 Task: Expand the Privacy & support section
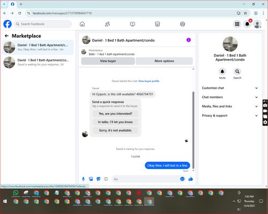click(230, 116)
